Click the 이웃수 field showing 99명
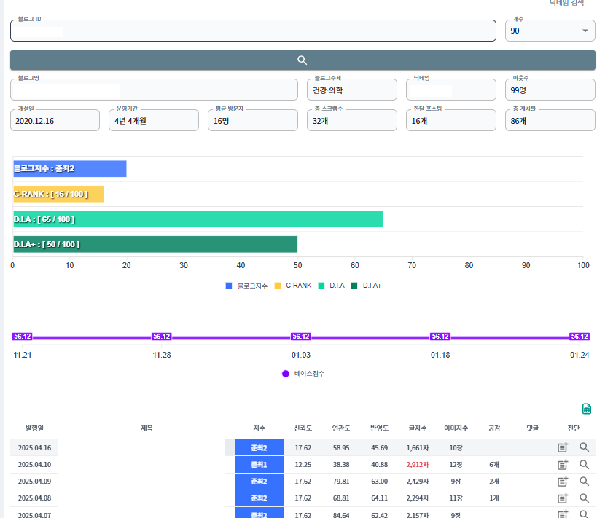The height and width of the screenshot is (518, 597). click(550, 90)
